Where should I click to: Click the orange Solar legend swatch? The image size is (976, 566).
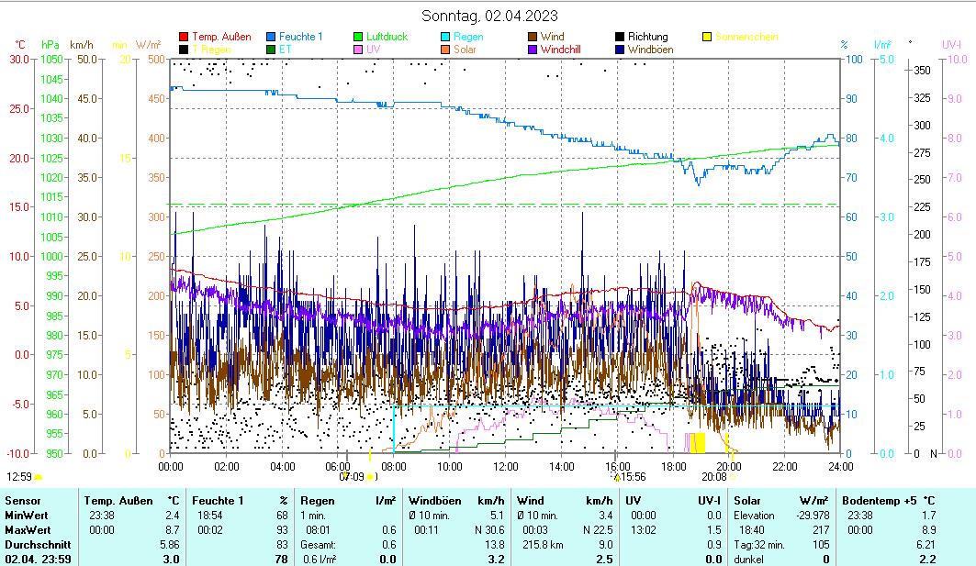pyautogui.click(x=445, y=50)
